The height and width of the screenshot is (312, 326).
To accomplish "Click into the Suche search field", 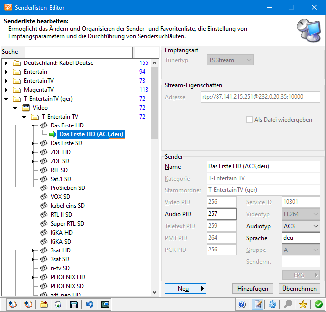I will coord(78,52).
